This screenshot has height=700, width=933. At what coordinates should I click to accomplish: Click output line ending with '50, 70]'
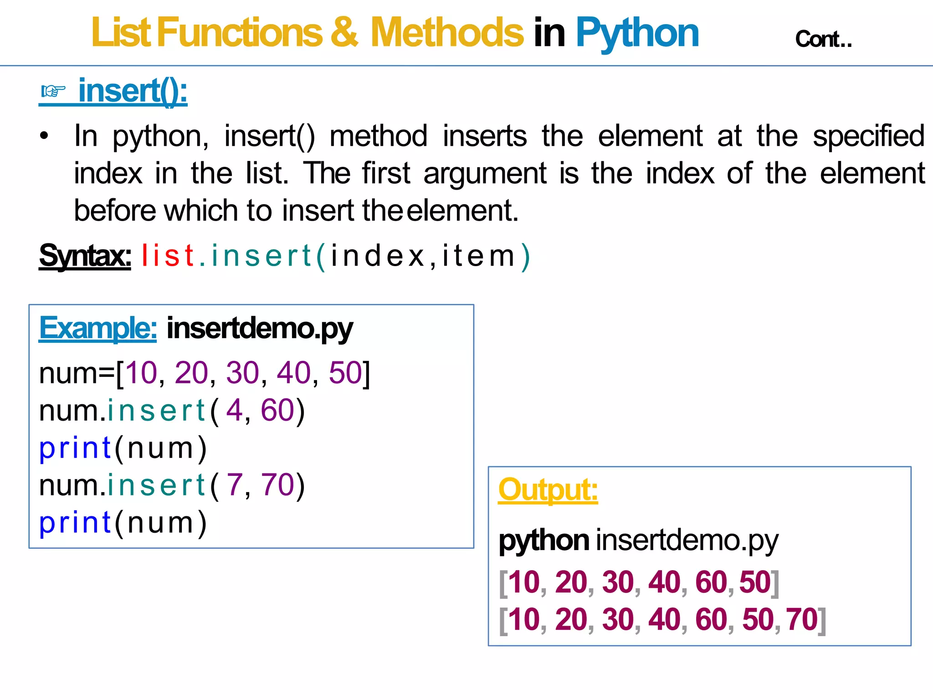point(663,620)
